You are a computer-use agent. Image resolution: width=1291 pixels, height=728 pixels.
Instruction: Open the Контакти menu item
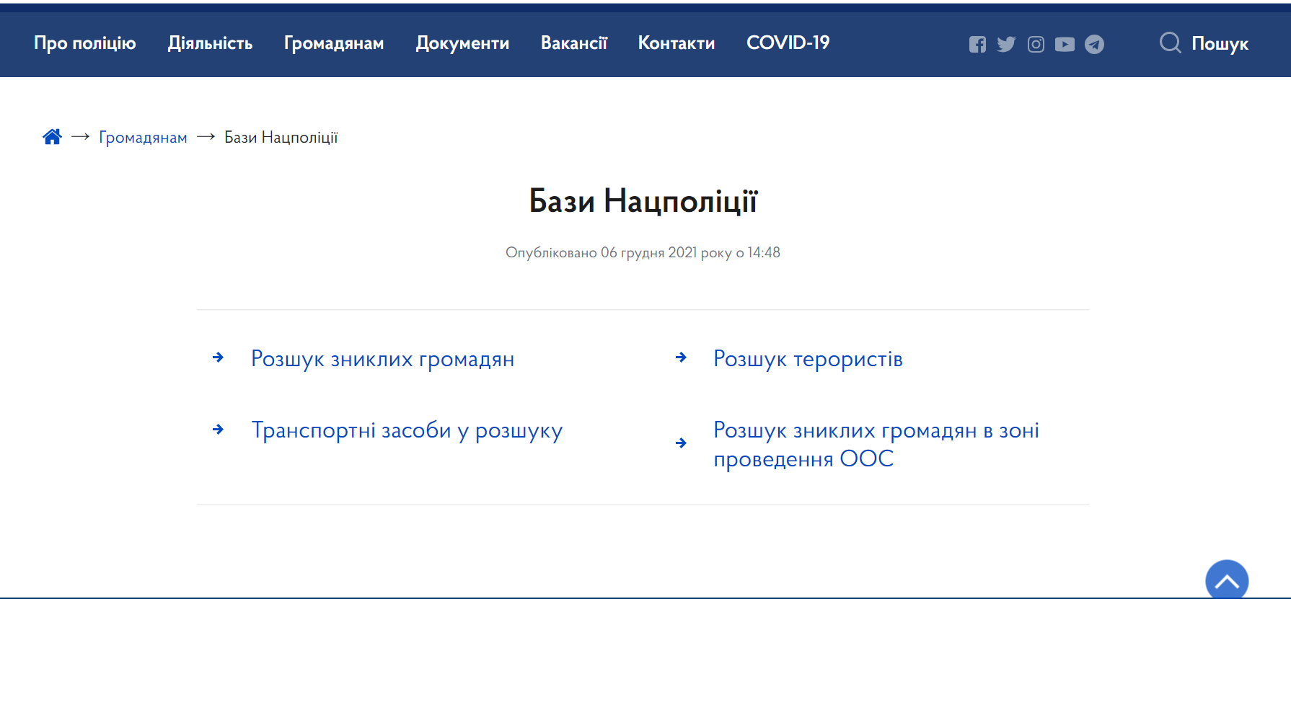point(676,43)
